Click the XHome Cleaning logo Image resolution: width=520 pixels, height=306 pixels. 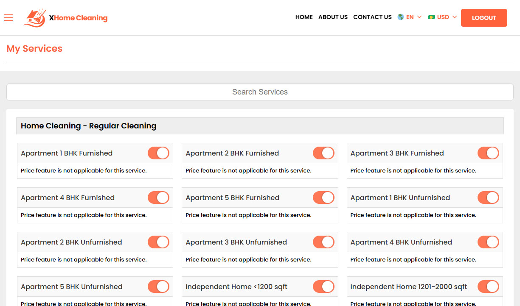coord(65,18)
